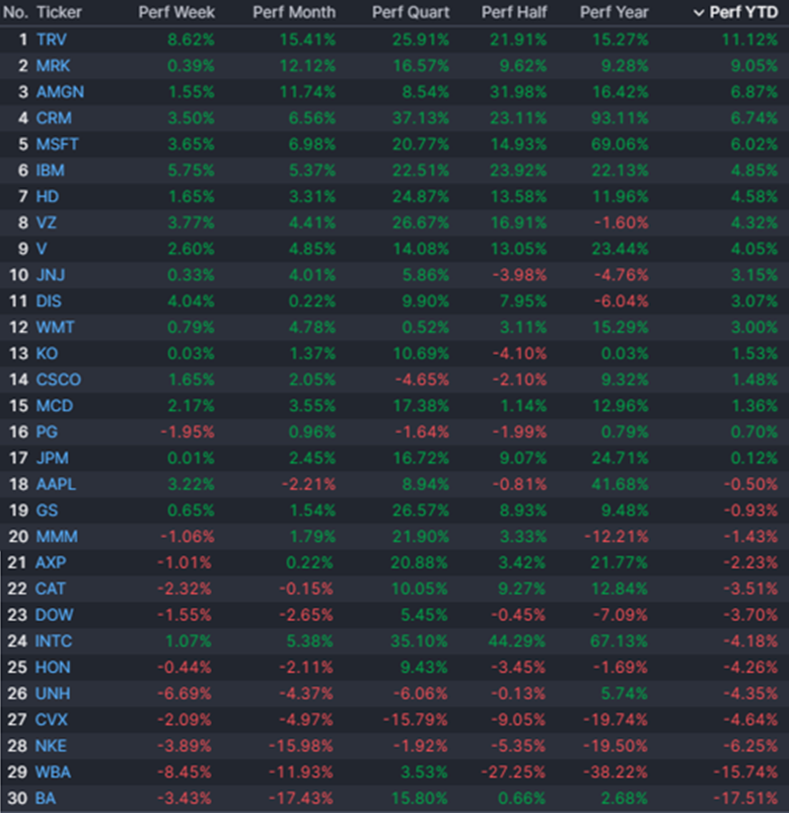The height and width of the screenshot is (813, 789).
Task: Select HD's 24.87% Perf Quart value
Action: coord(420,196)
